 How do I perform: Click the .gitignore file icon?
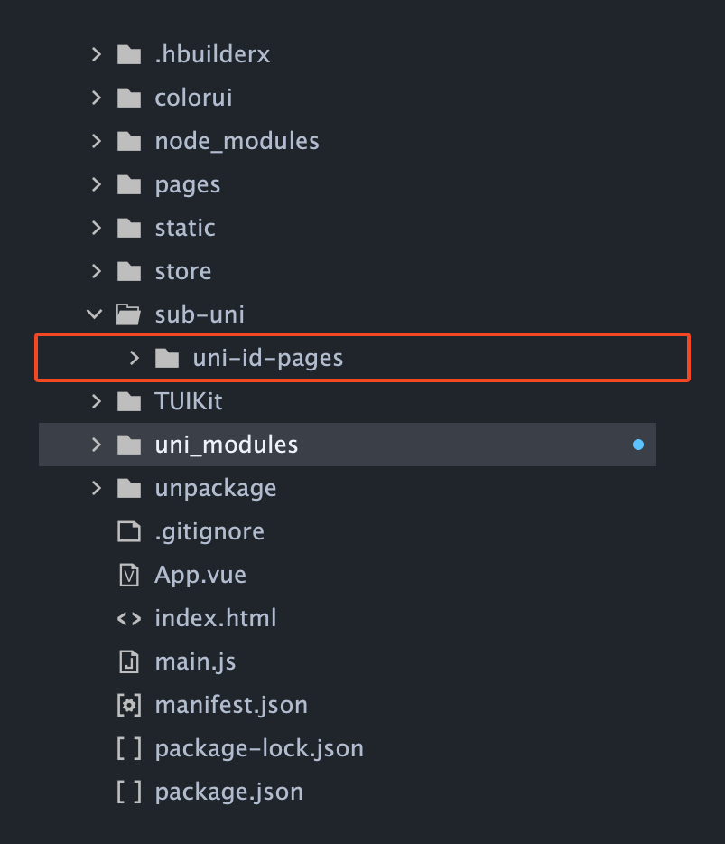[129, 531]
